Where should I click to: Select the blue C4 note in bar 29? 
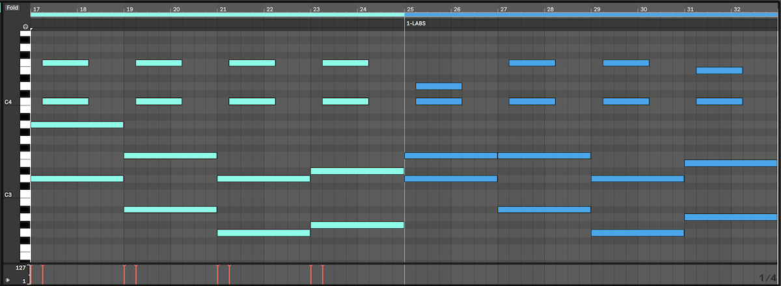coord(626,101)
